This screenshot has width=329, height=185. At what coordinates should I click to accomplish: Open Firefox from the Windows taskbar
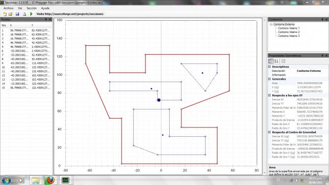50,180
